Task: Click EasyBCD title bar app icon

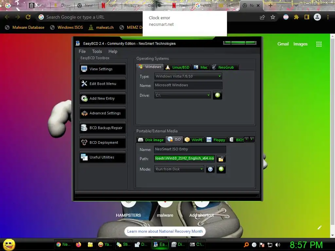Action: 78,43
